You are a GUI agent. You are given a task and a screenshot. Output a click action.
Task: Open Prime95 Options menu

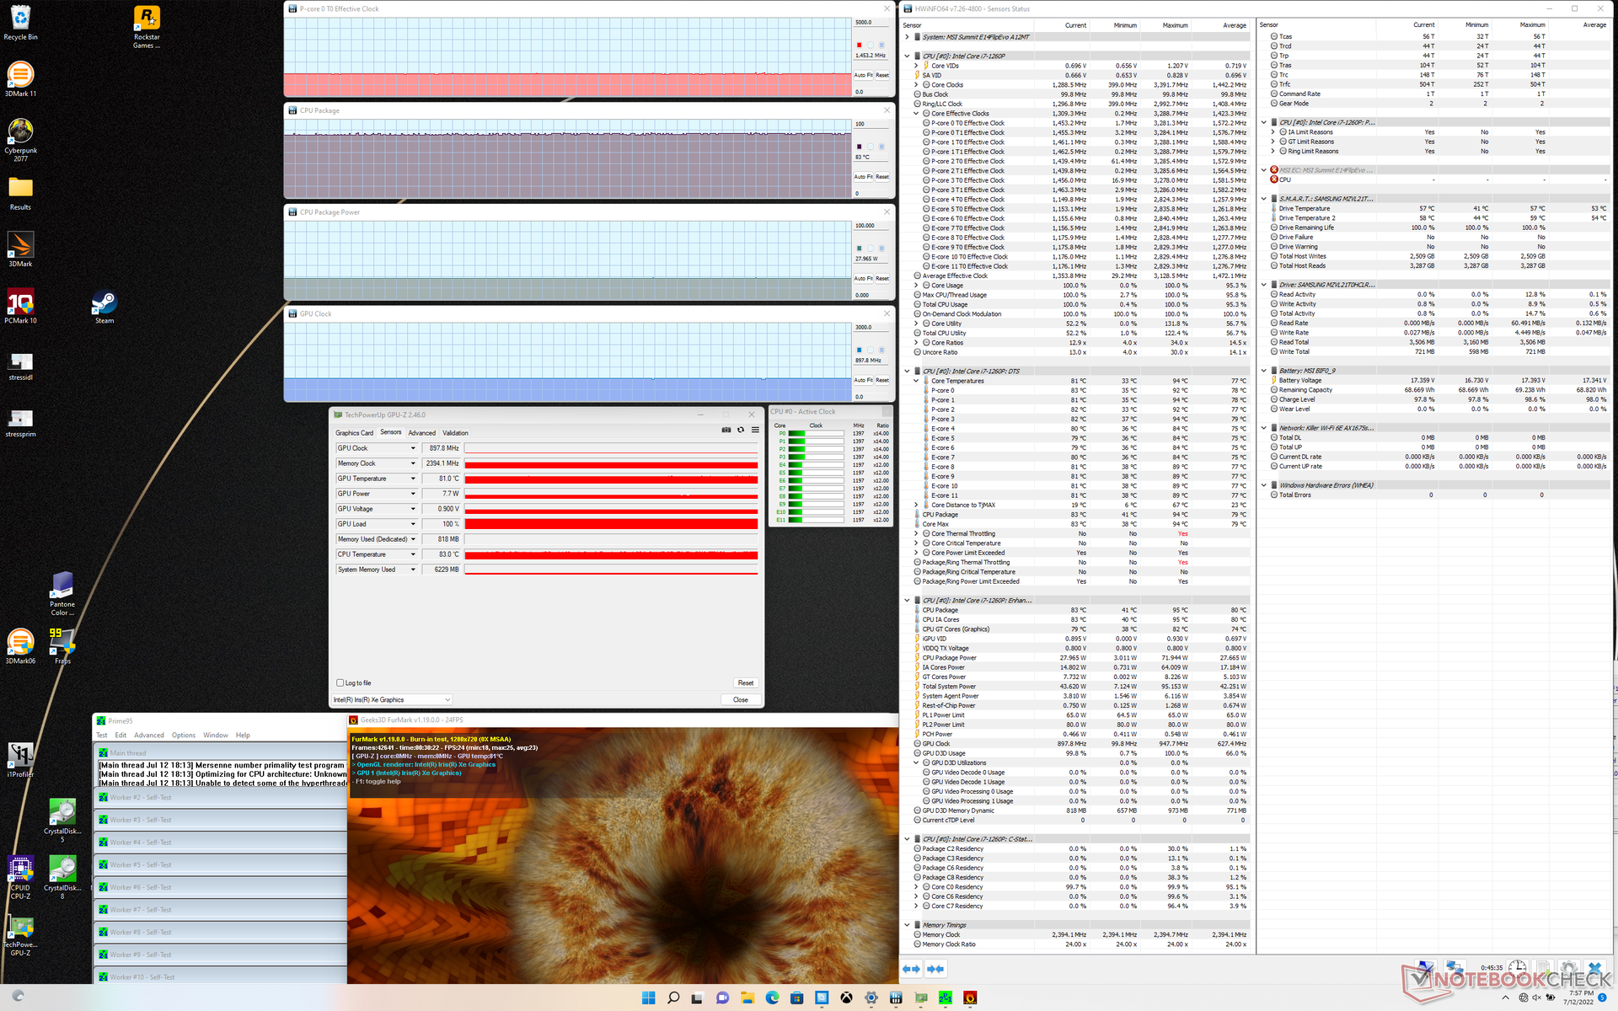tap(184, 736)
